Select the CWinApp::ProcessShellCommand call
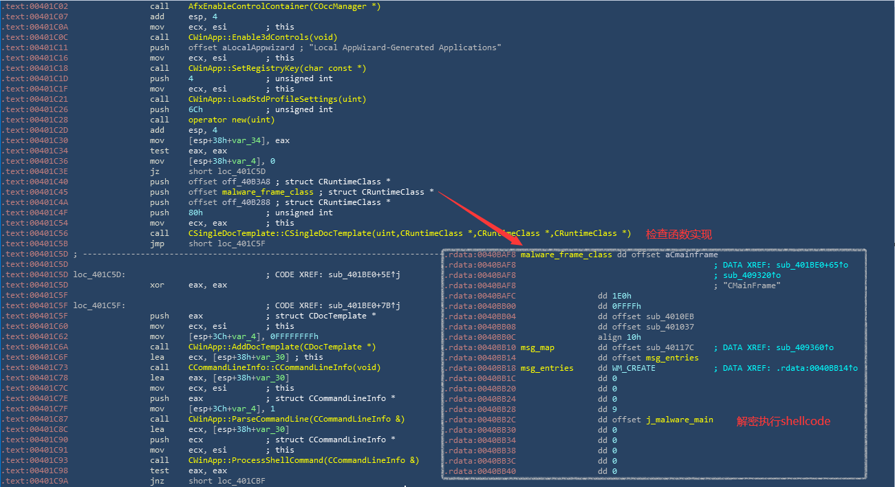 pos(303,460)
